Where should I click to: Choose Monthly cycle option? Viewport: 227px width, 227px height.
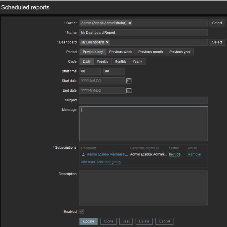coord(120,62)
